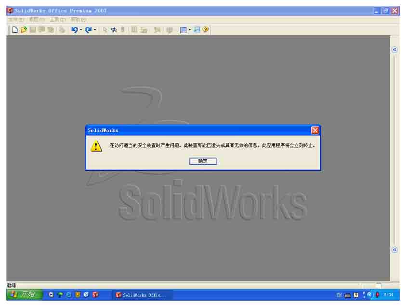Click the 9:34 clock in the taskbar
Image resolution: width=407 pixels, height=305 pixels.
(x=389, y=295)
